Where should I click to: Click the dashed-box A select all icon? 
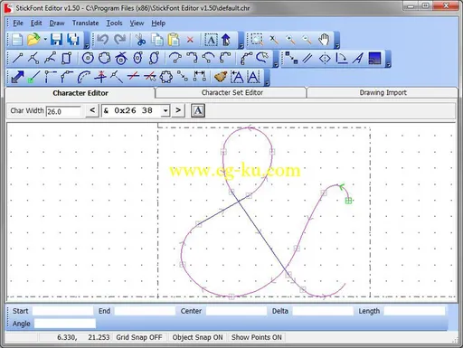(211, 40)
